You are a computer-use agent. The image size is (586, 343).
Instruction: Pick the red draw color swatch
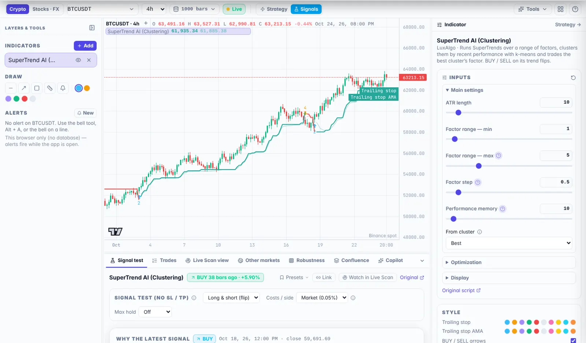(x=25, y=99)
